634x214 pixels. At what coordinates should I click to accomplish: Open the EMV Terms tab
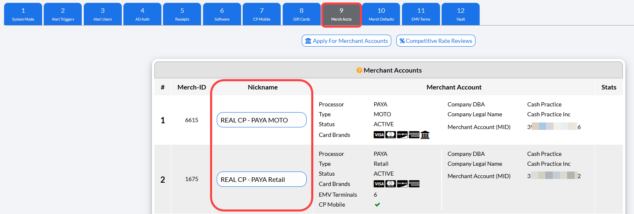421,14
